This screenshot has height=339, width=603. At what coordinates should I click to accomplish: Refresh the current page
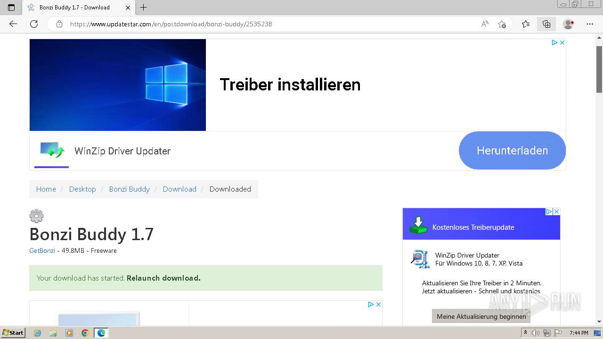34,24
